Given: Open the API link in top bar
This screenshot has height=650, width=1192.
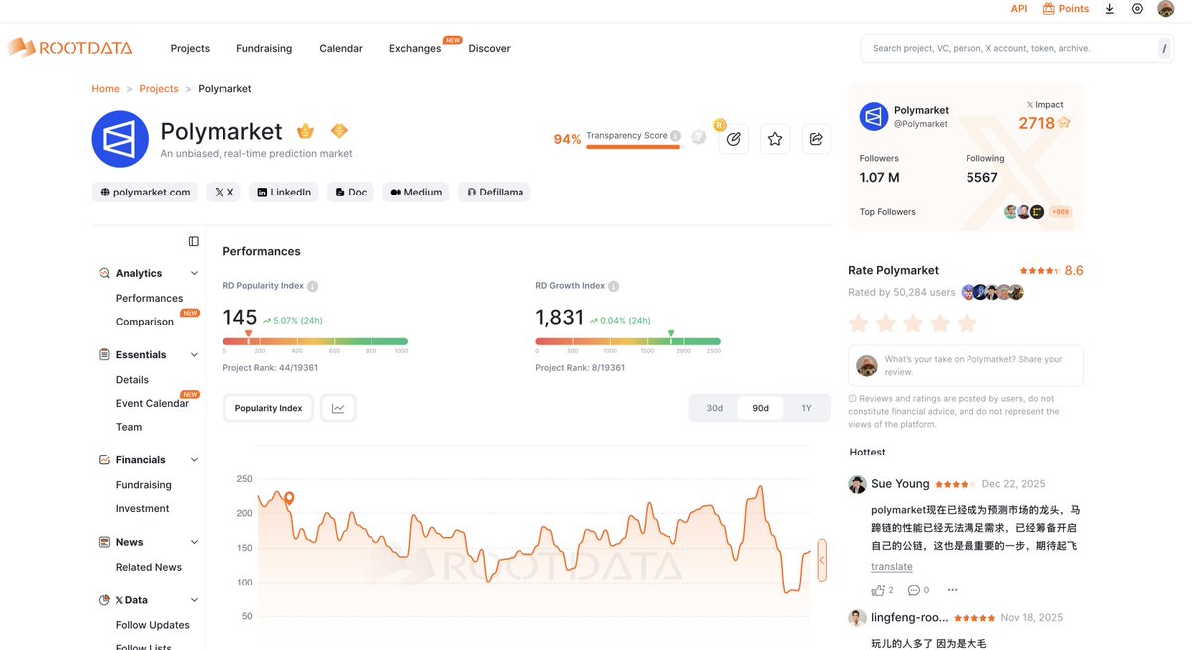Looking at the screenshot, I should (1019, 9).
